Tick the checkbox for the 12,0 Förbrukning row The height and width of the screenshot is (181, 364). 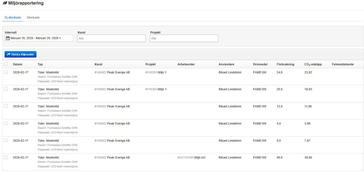click(x=6, y=106)
